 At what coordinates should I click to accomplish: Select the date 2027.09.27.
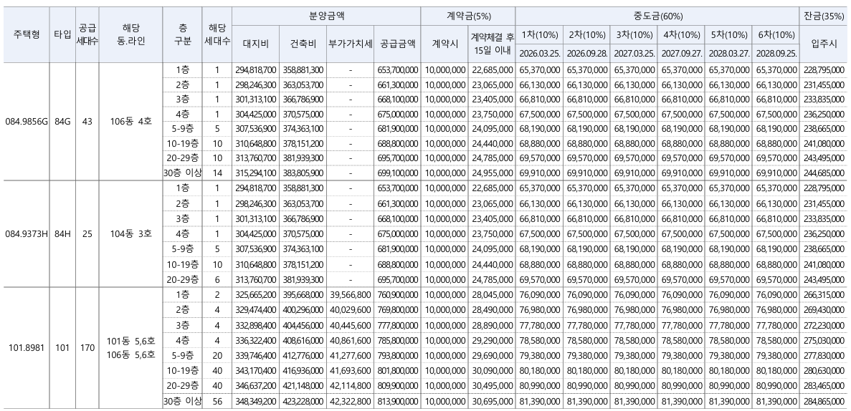tap(681, 54)
